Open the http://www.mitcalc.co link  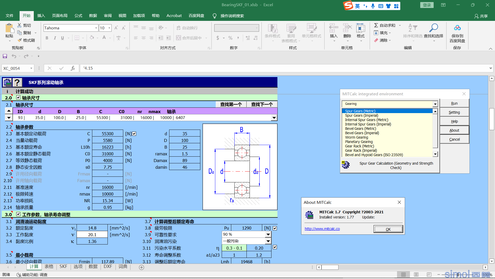click(322, 229)
